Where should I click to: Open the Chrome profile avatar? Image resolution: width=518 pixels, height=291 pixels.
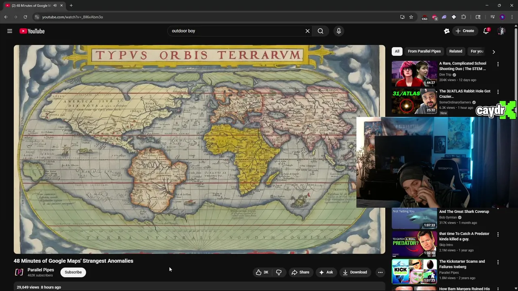(x=502, y=17)
